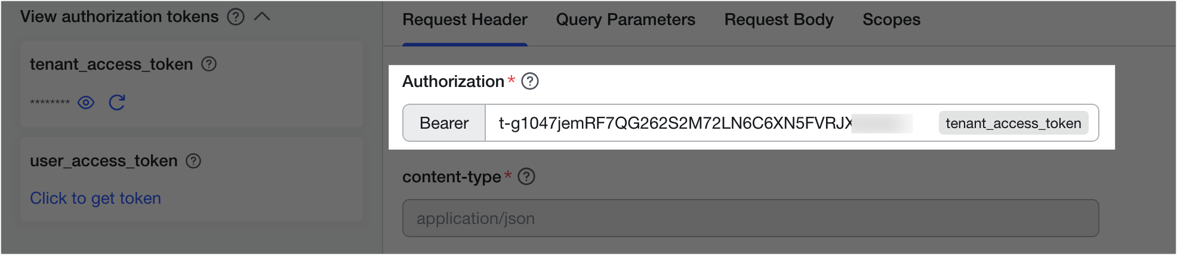Click the application/json content-type field
This screenshot has width=1177, height=255.
click(x=750, y=218)
